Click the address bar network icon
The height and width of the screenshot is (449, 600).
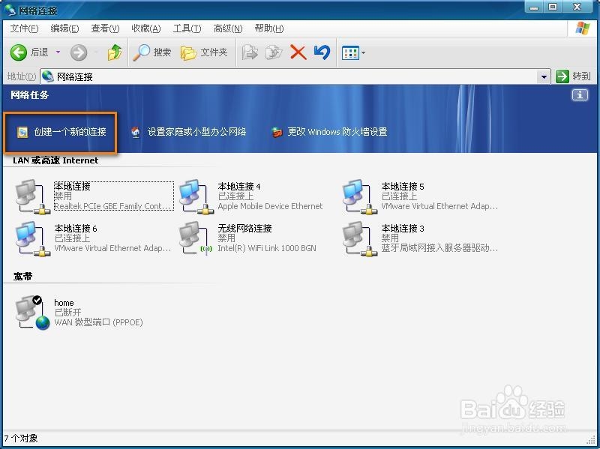[x=48, y=76]
